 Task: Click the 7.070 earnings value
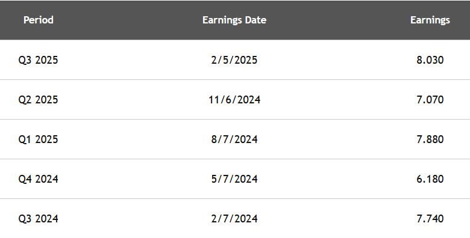pos(430,100)
